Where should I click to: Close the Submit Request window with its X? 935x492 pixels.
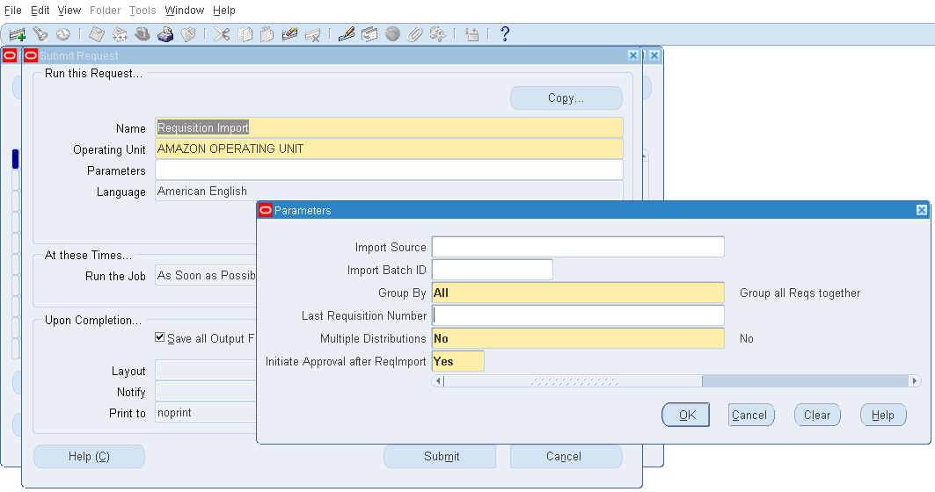click(633, 55)
